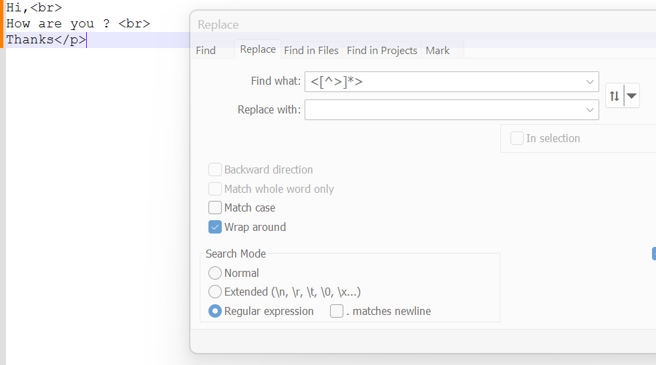Go to the Find in Projects tab

pyautogui.click(x=382, y=50)
